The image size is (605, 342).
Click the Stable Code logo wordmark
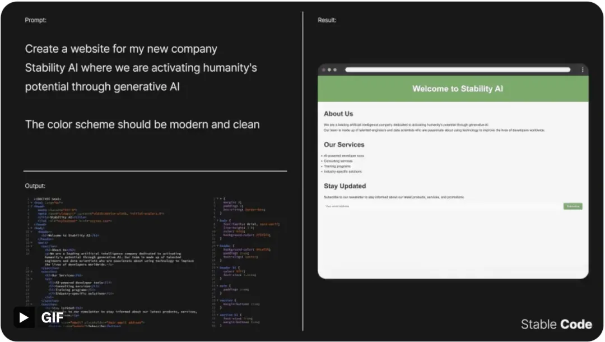556,324
